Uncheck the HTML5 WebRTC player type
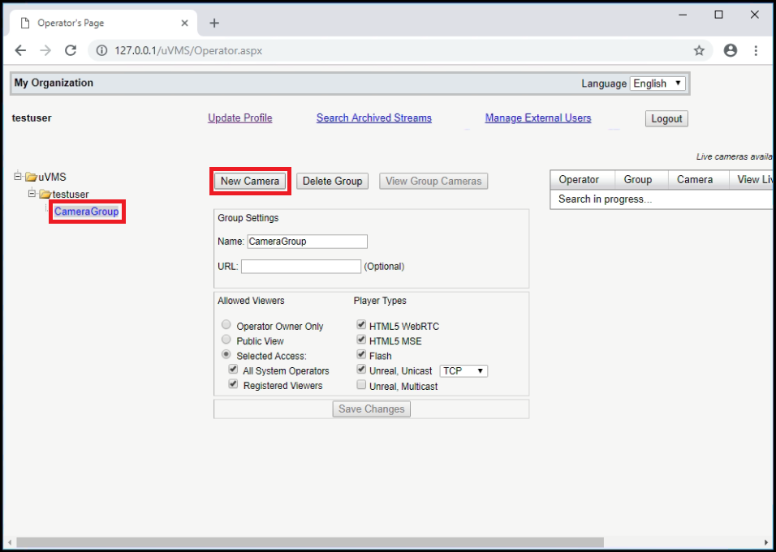This screenshot has width=776, height=552. [x=362, y=325]
